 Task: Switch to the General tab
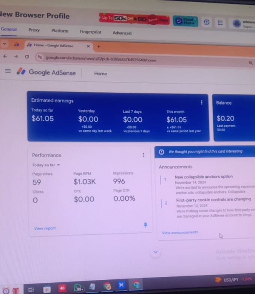click(x=9, y=29)
